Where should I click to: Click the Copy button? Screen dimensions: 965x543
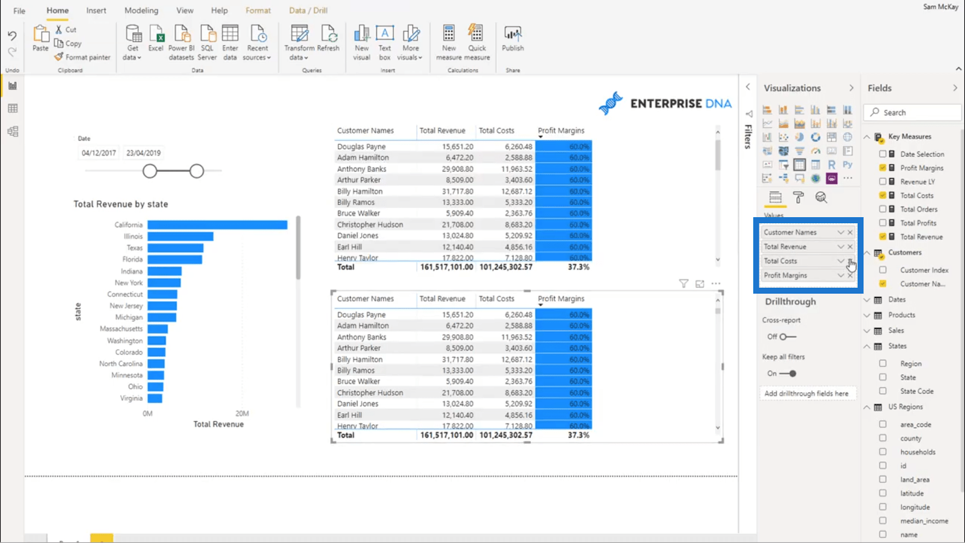click(x=68, y=43)
